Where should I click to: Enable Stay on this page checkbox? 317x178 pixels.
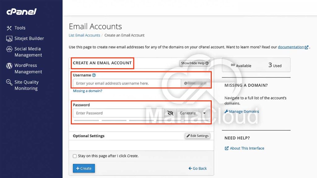point(75,156)
